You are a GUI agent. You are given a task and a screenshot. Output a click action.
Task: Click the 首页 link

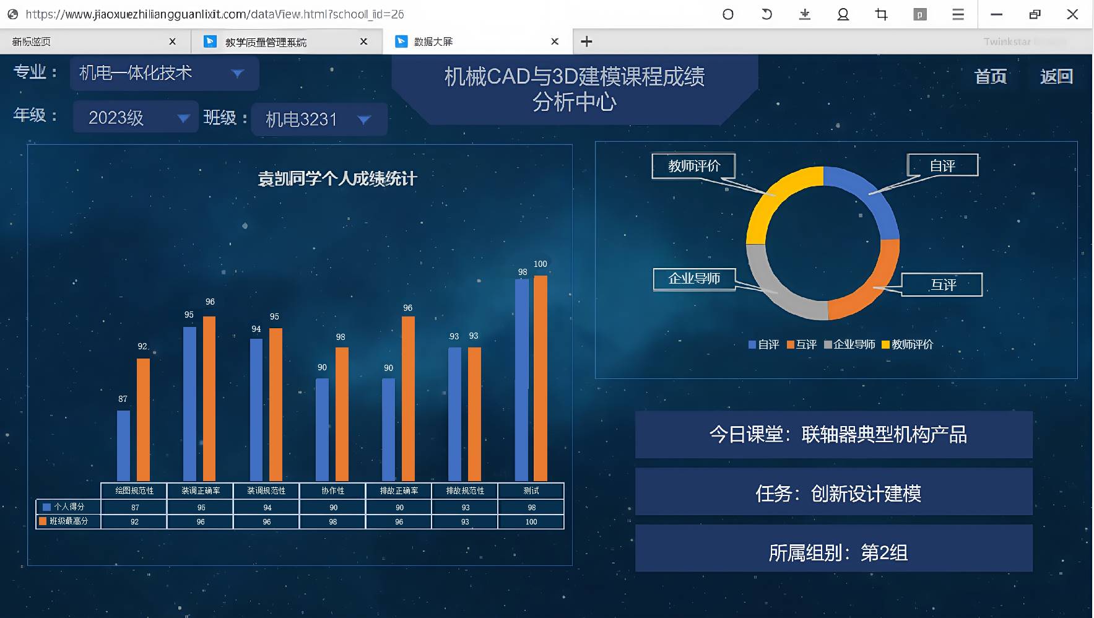(990, 76)
